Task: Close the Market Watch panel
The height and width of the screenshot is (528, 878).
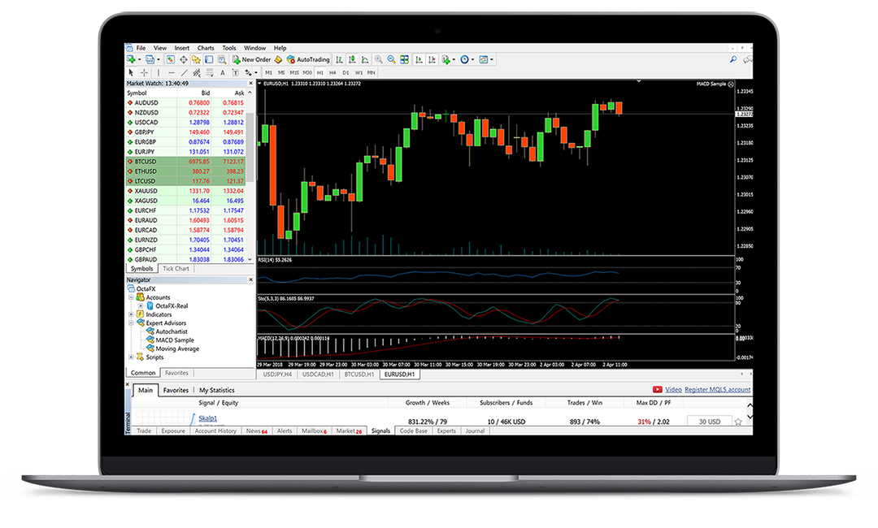Action: [x=250, y=84]
